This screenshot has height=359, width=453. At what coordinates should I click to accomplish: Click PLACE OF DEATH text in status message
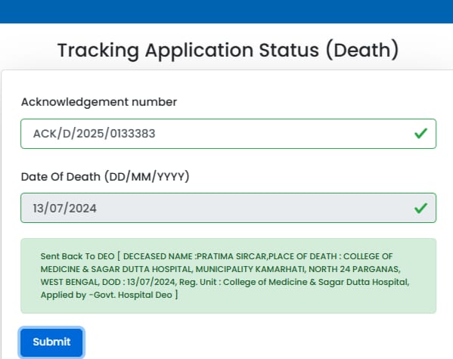303,256
